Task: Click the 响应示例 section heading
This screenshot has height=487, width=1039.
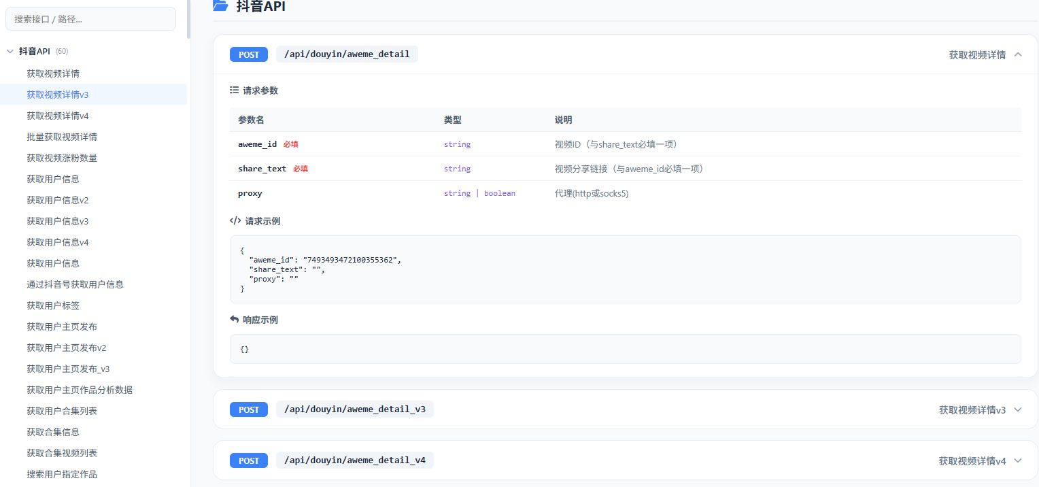Action: click(x=260, y=320)
